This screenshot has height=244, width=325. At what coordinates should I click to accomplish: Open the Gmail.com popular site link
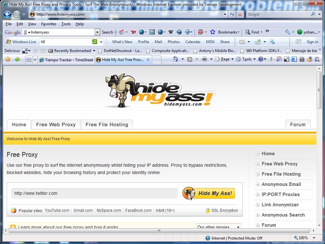pyautogui.click(x=83, y=210)
